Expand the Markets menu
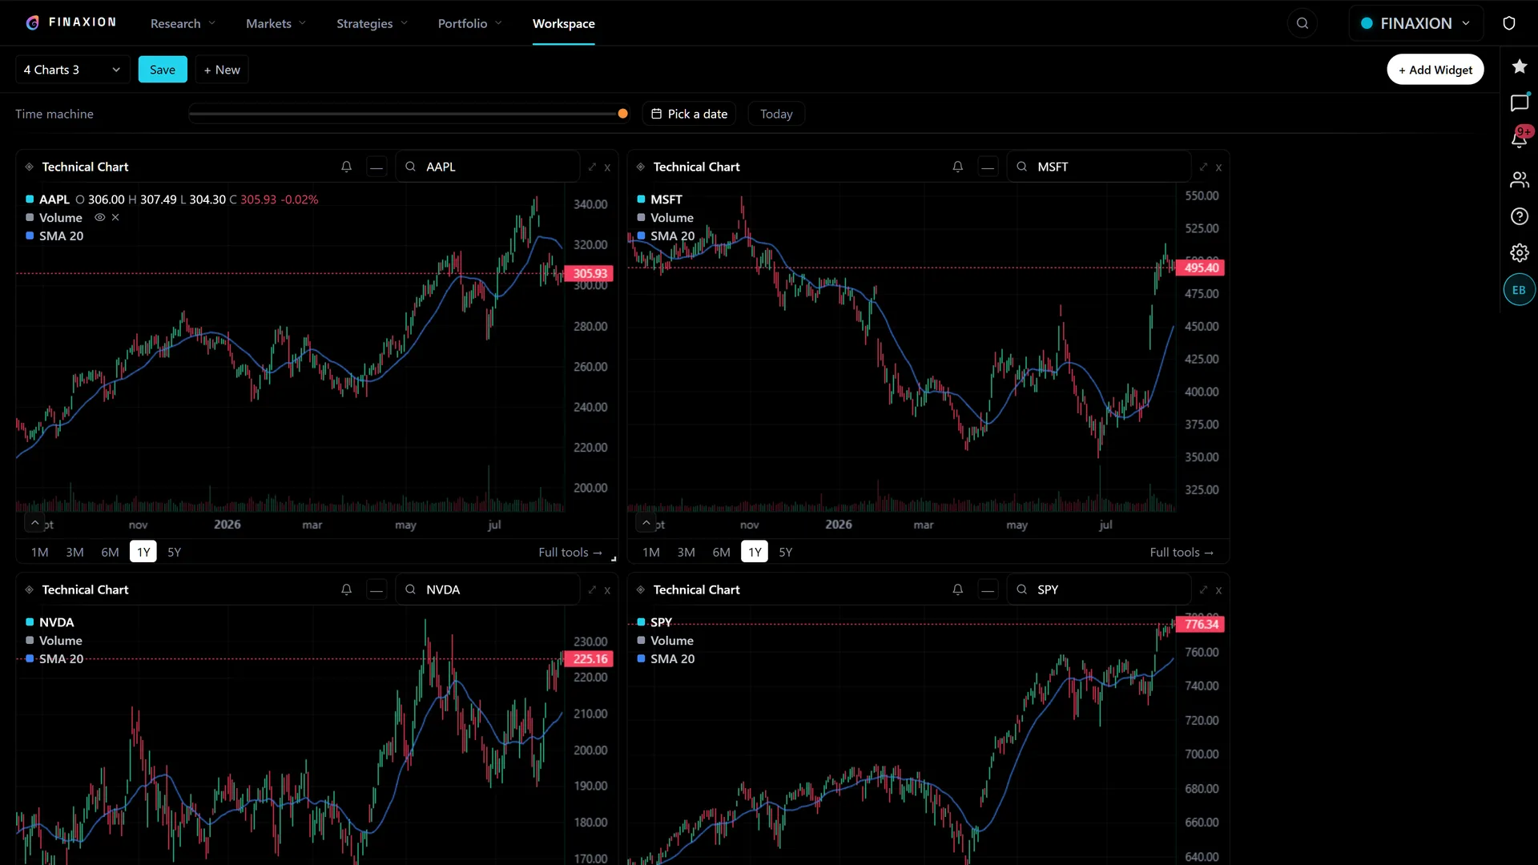 pyautogui.click(x=276, y=23)
